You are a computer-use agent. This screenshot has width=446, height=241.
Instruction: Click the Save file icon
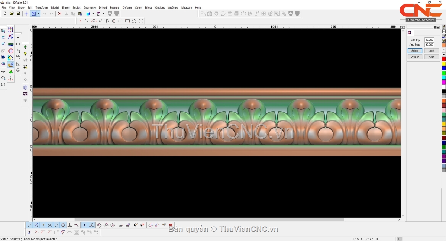pyautogui.click(x=18, y=14)
